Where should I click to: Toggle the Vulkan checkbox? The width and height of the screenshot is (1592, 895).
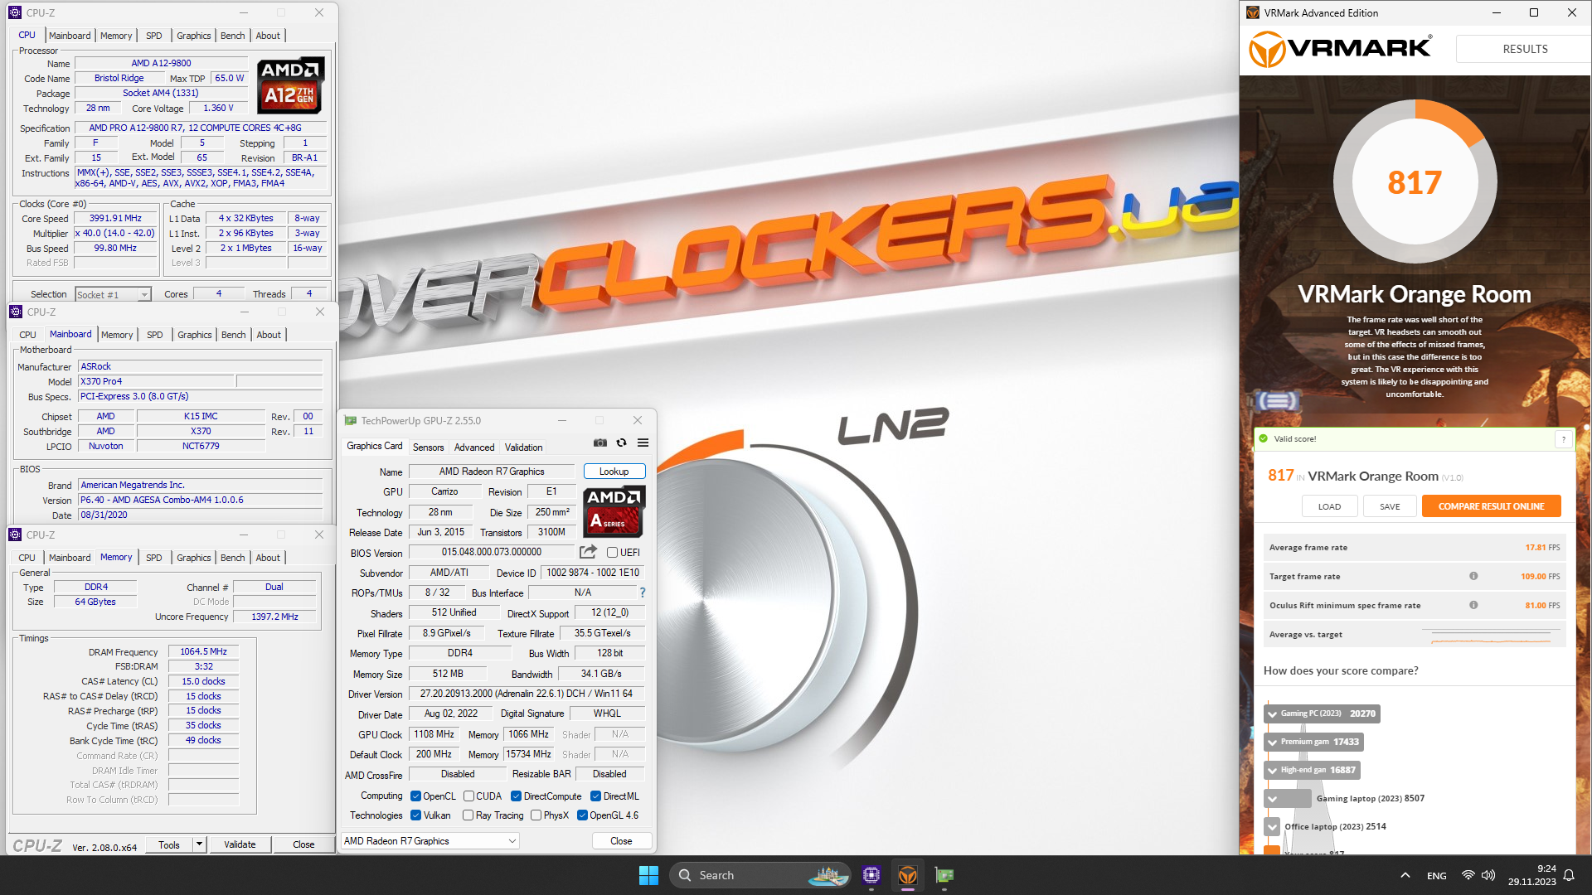(x=416, y=815)
